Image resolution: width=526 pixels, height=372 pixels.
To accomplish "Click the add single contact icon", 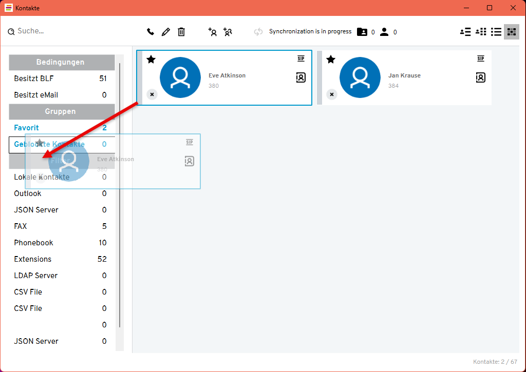I will tap(212, 32).
